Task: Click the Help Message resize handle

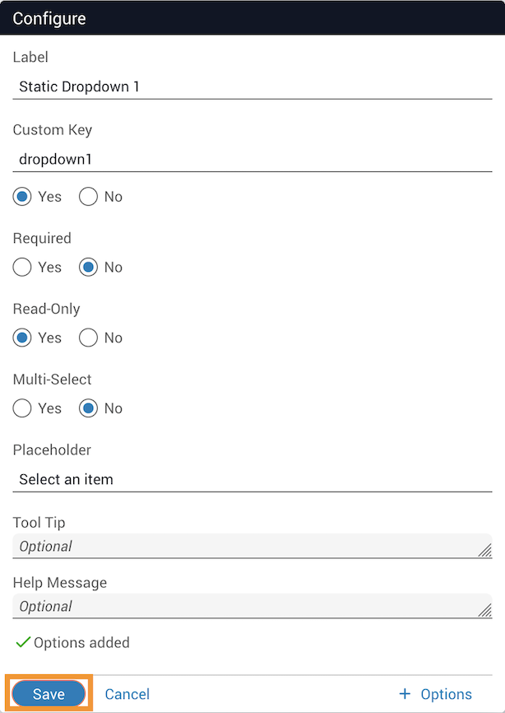Action: [485, 611]
